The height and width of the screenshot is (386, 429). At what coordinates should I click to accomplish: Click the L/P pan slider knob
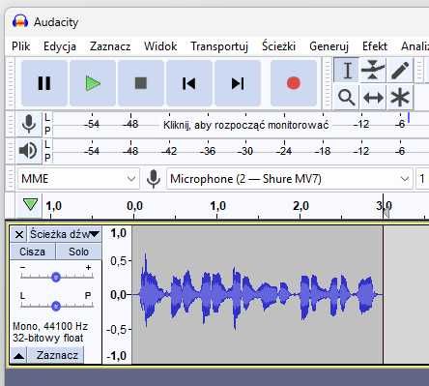click(x=56, y=306)
